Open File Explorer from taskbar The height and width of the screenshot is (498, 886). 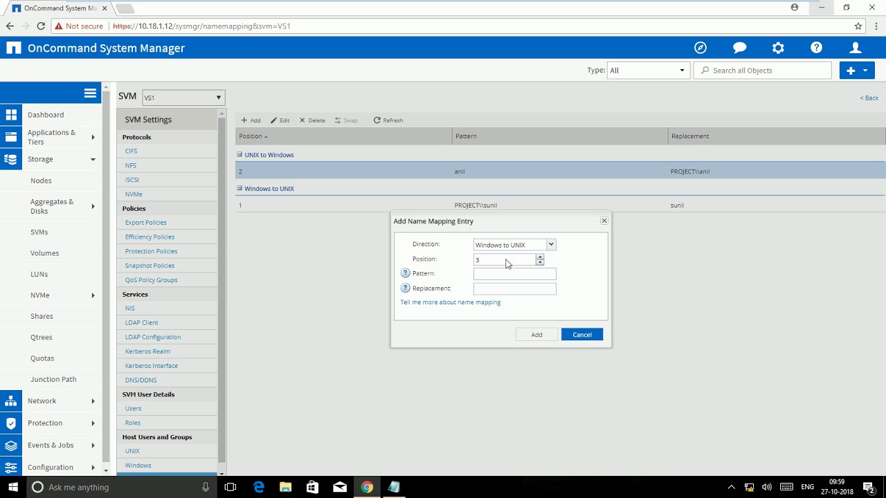pyautogui.click(x=285, y=487)
